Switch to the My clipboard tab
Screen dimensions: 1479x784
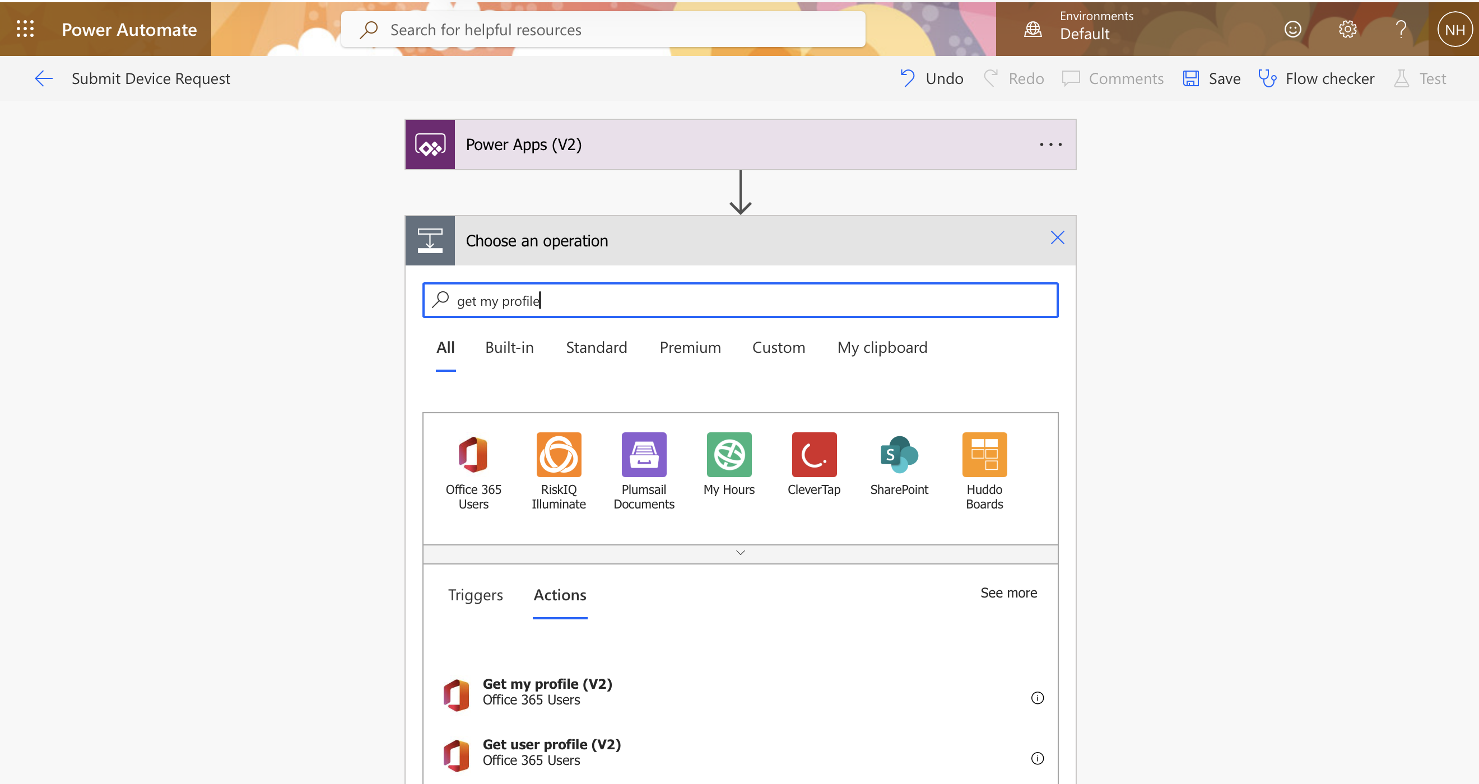click(x=882, y=347)
